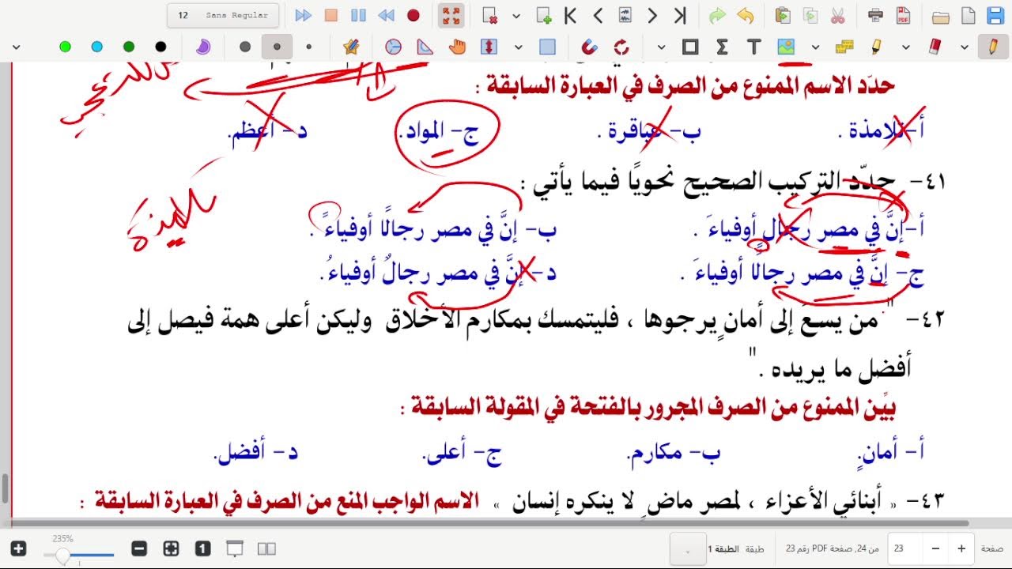This screenshot has width=1012, height=569.
Task: Go to the next page
Action: click(x=652, y=16)
